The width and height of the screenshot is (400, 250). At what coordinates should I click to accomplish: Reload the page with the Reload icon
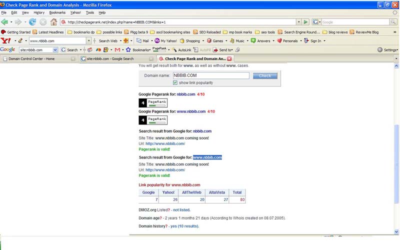point(32,22)
